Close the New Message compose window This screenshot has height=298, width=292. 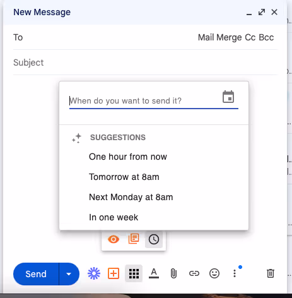click(274, 12)
